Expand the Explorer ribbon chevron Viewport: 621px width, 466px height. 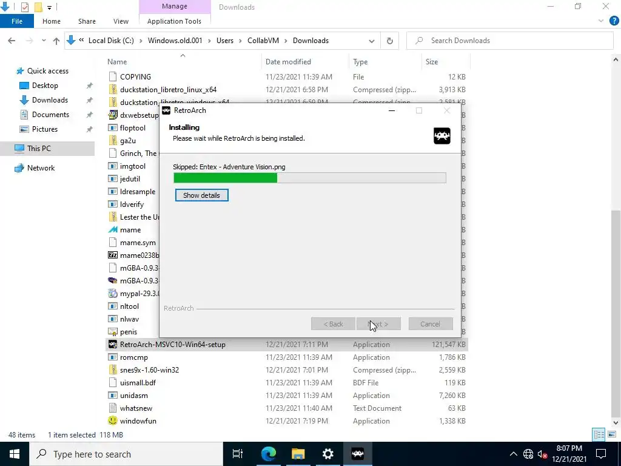tap(601, 21)
